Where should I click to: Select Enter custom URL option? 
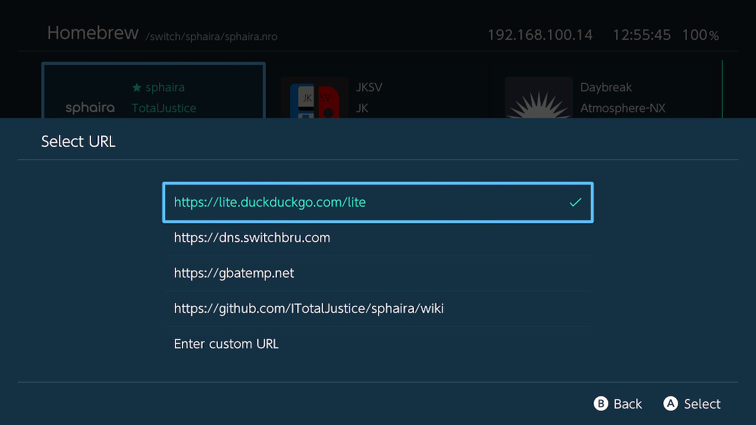(226, 344)
